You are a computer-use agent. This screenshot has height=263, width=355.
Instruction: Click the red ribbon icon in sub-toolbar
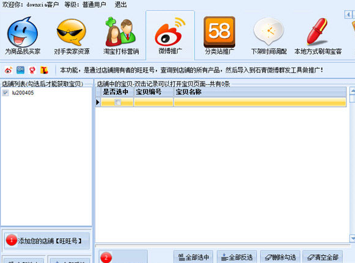tap(32, 70)
